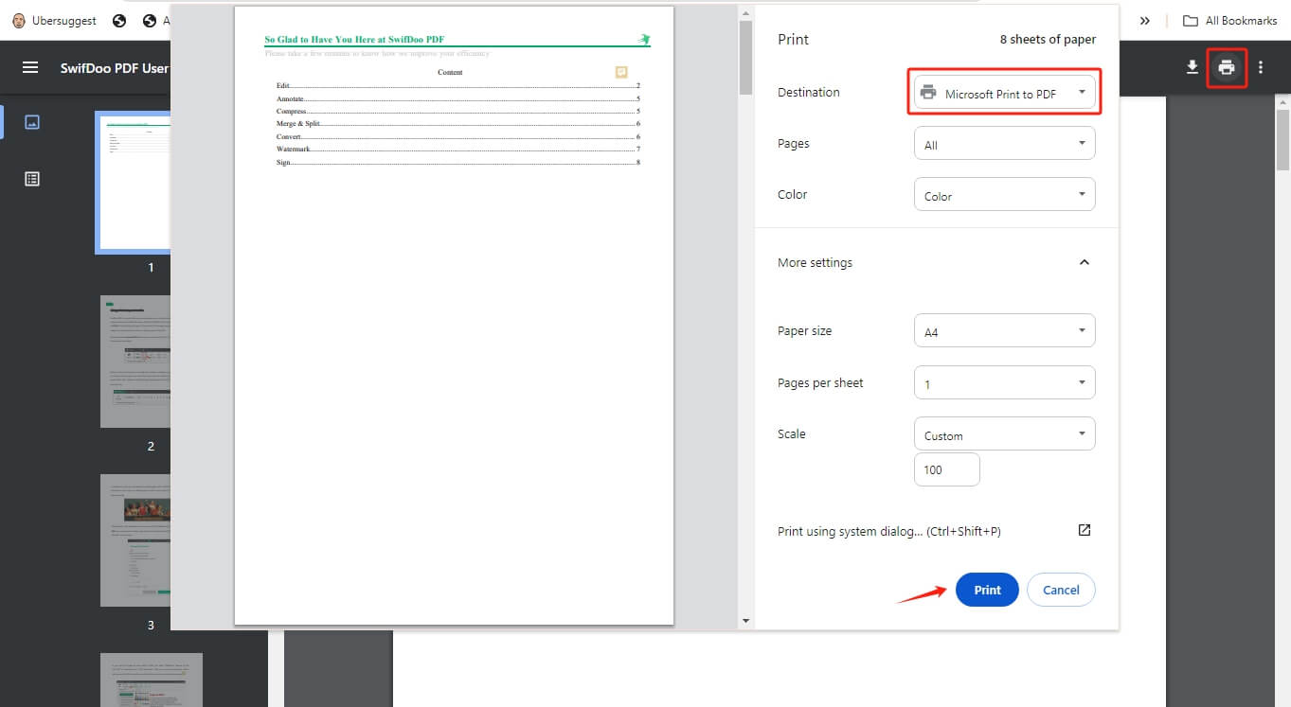The image size is (1291, 707).
Task: Click the blue Print button
Action: click(987, 590)
